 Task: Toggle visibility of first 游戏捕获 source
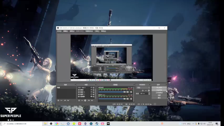click(92, 90)
